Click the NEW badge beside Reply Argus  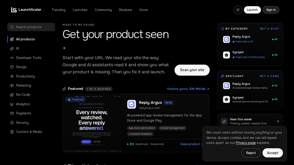coord(168,103)
